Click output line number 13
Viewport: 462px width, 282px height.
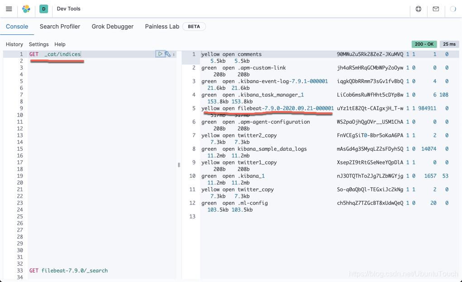click(192, 217)
